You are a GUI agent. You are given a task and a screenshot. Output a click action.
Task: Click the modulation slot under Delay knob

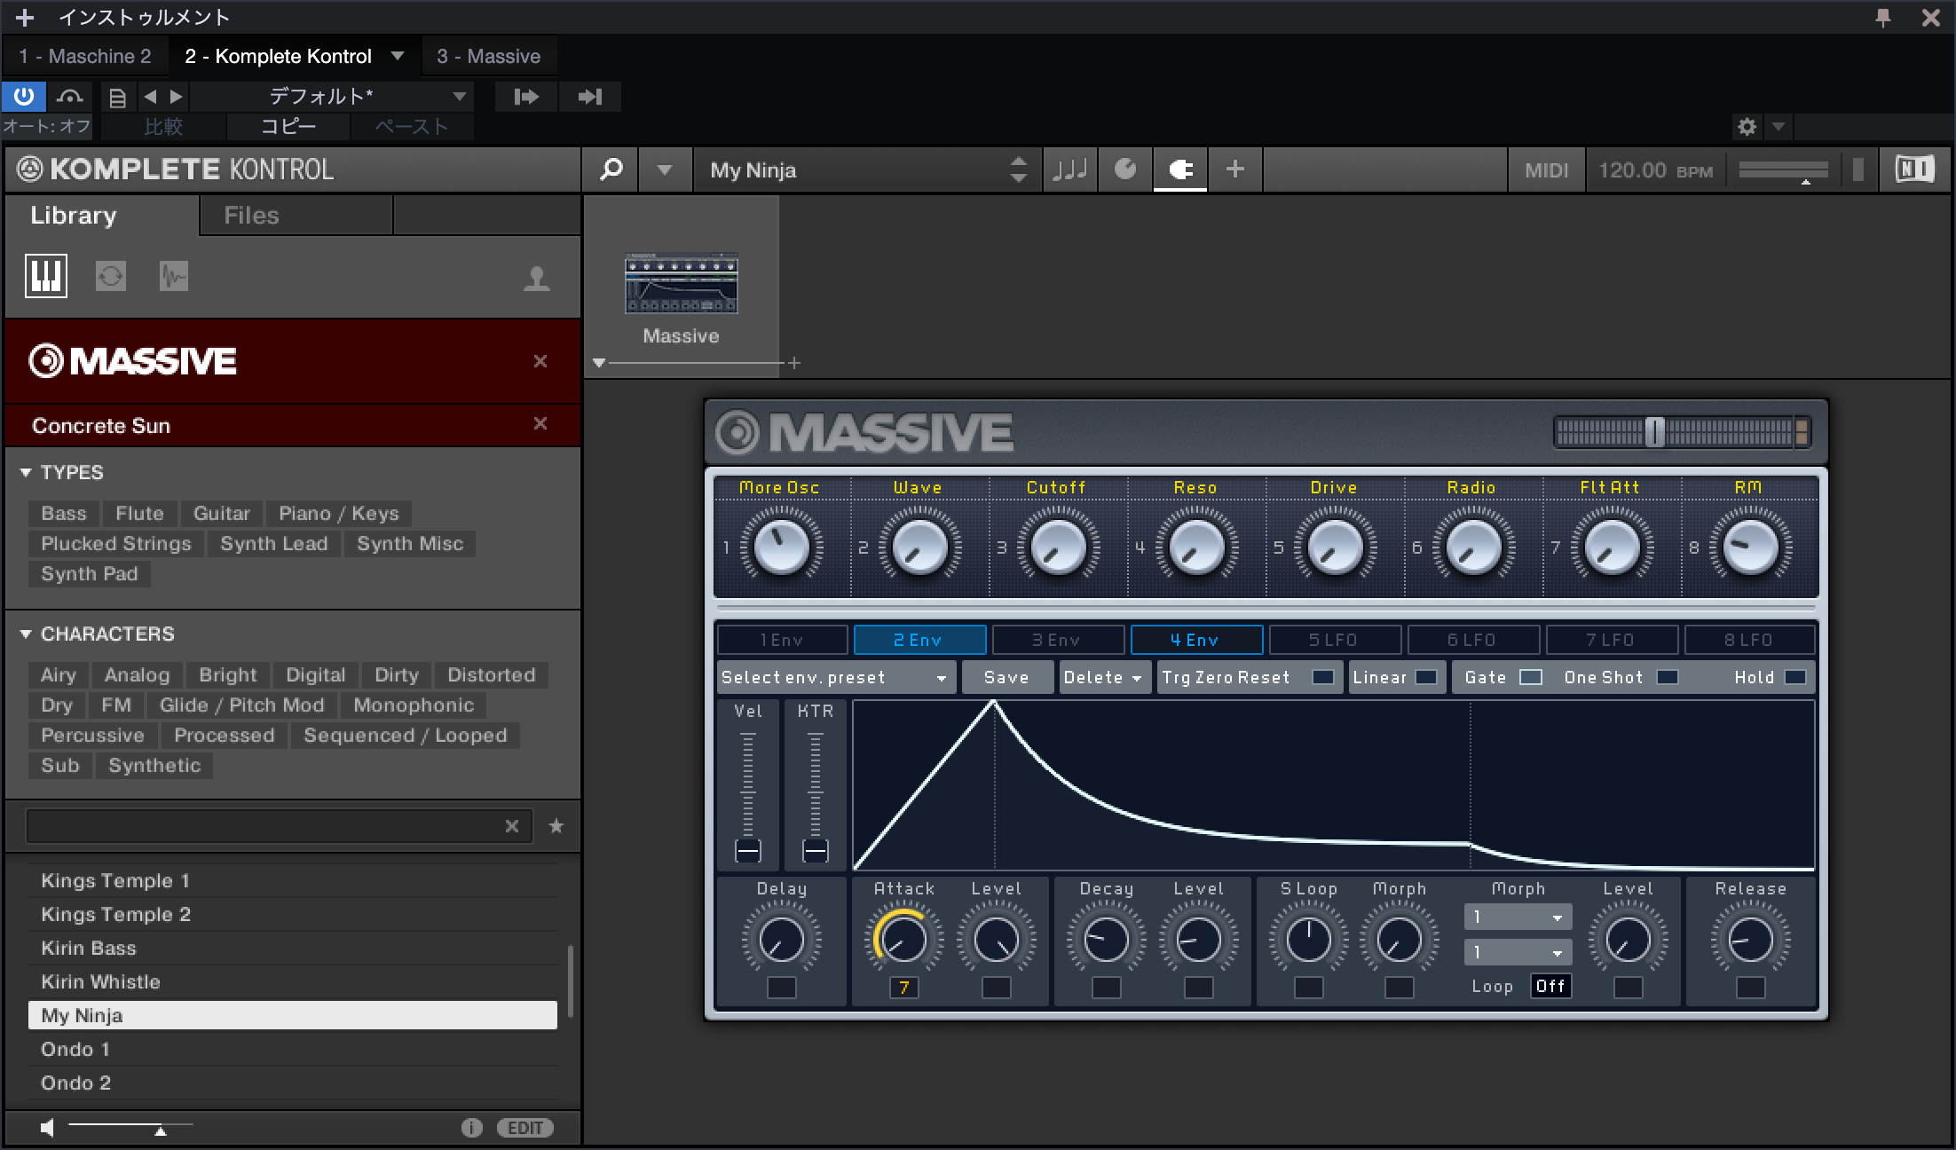pos(781,987)
